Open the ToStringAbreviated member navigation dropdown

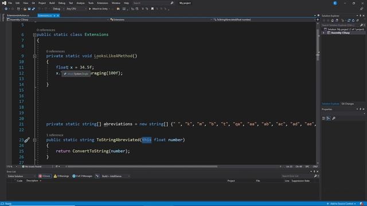coord(264,19)
